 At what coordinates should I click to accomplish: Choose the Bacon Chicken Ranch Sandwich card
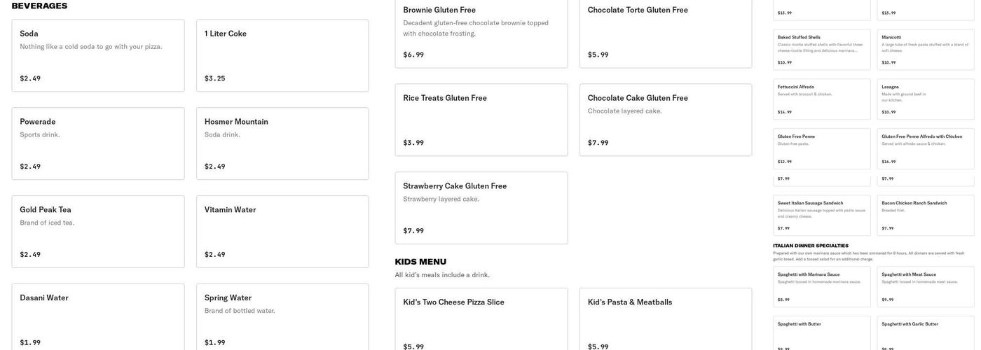pos(926,216)
